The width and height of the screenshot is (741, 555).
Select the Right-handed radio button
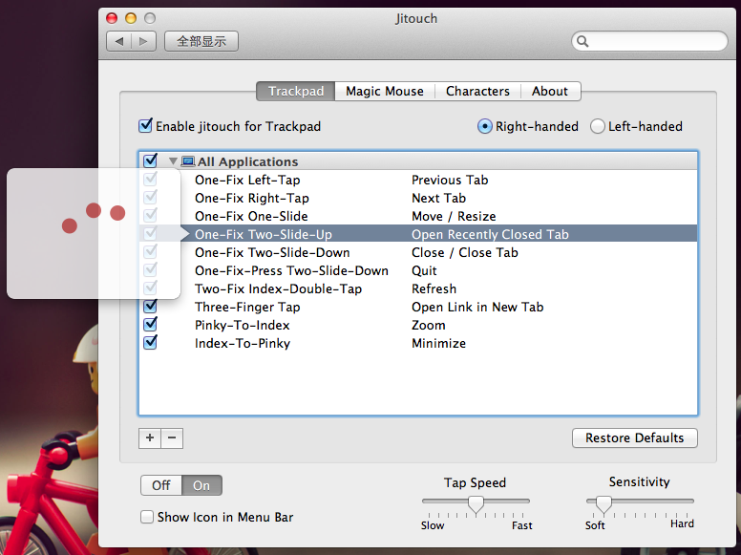(x=484, y=126)
